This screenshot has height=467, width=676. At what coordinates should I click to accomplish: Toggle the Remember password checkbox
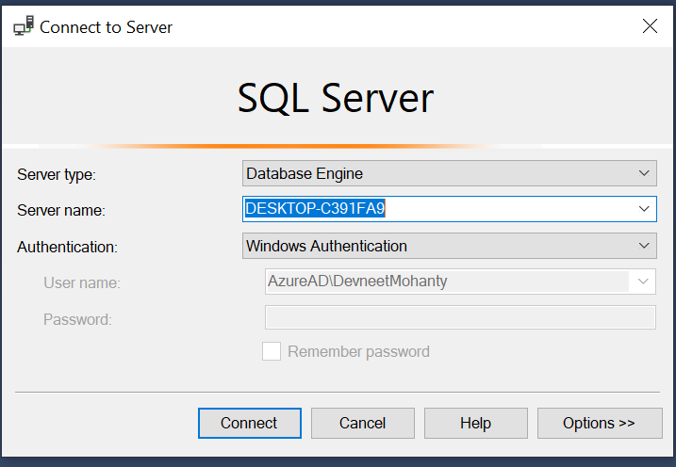pyautogui.click(x=272, y=351)
